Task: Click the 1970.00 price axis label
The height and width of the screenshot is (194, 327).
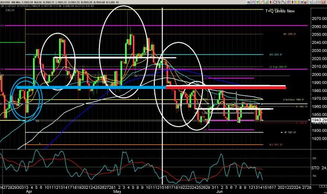Action: point(319,98)
